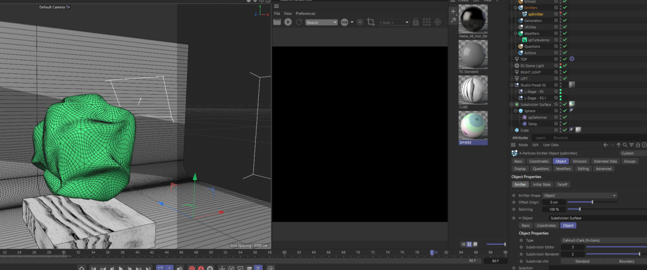Viewport: 647px width, 270px height.
Task: Toggle visibility dots for xpDeformer
Action: [x=560, y=117]
